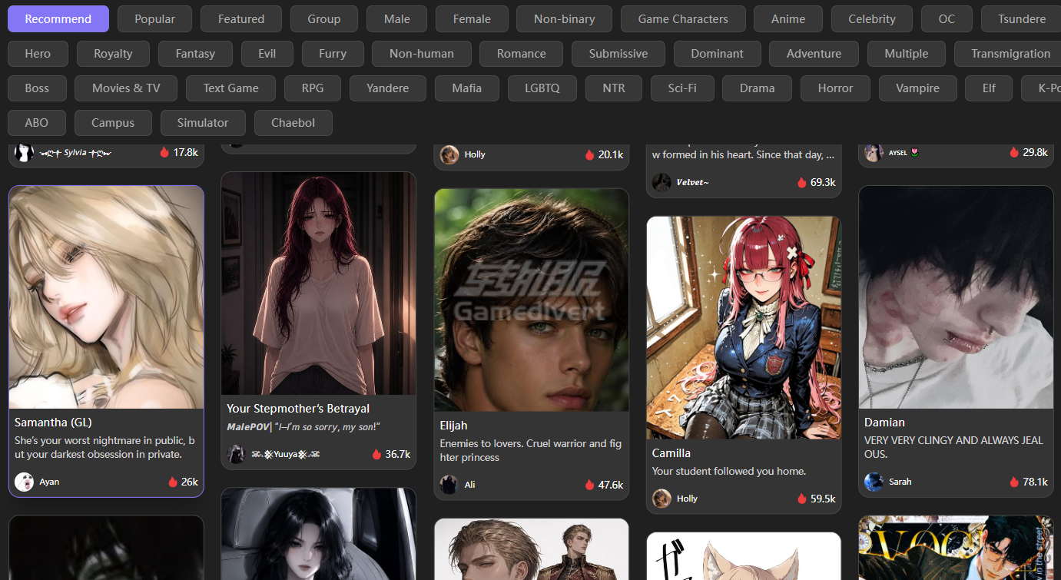Filter by the Anime tag

coord(788,18)
